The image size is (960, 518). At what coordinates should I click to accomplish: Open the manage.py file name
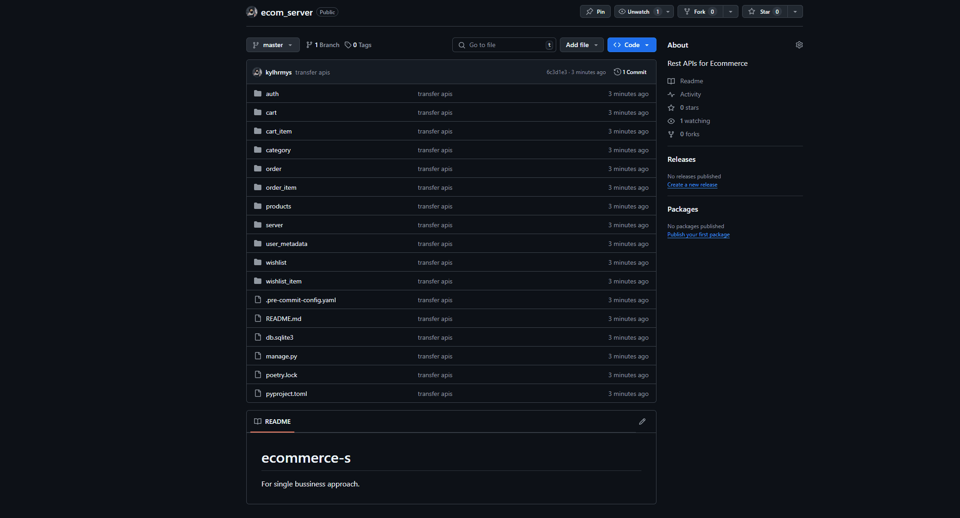pos(282,356)
